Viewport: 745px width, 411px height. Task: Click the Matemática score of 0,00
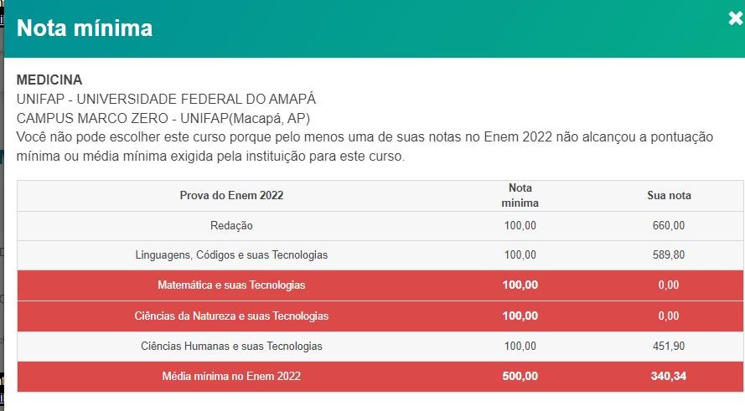pyautogui.click(x=669, y=285)
